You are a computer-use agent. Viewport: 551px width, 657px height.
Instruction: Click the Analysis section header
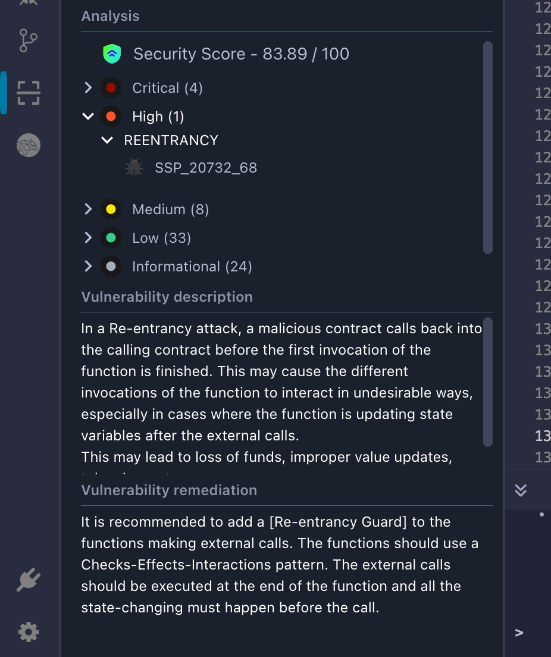pos(111,16)
